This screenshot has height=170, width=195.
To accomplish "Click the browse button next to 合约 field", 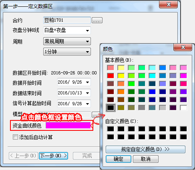I will [97, 20].
